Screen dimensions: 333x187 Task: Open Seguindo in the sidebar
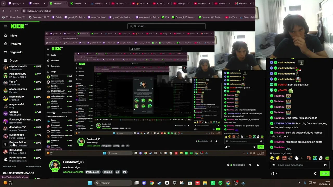tap(16, 52)
